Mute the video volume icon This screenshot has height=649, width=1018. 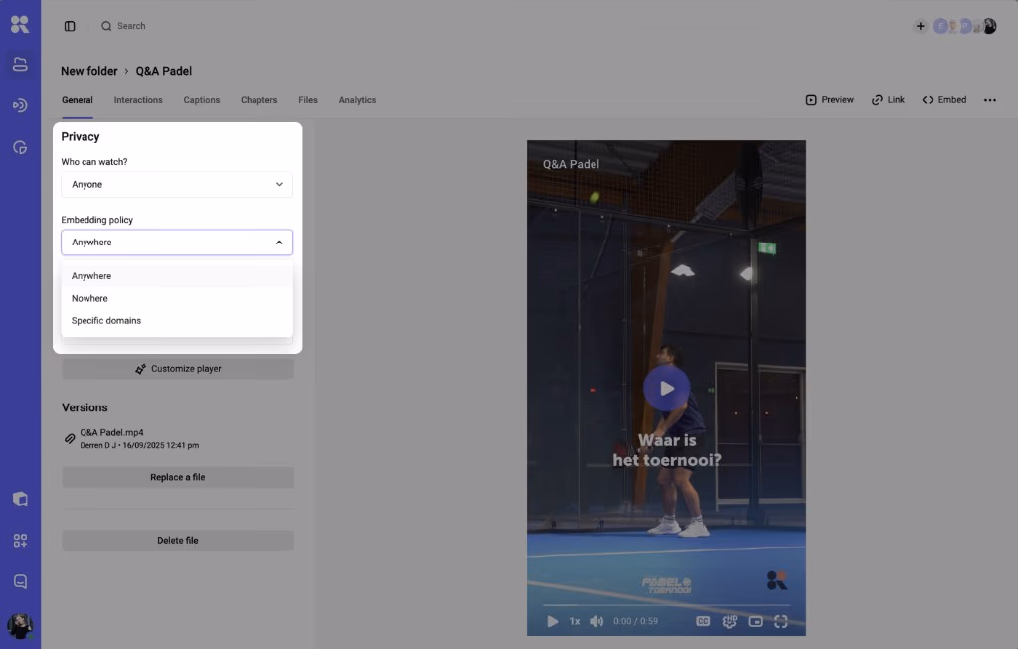click(x=596, y=621)
